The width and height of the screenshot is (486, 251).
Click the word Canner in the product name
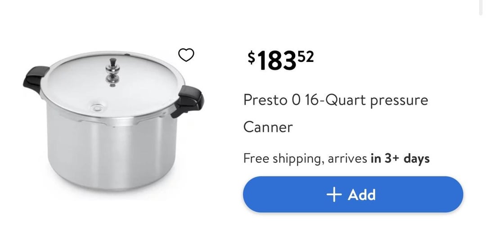pyautogui.click(x=268, y=127)
